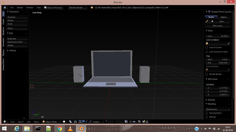Click the Blender logo in the header

92,8
